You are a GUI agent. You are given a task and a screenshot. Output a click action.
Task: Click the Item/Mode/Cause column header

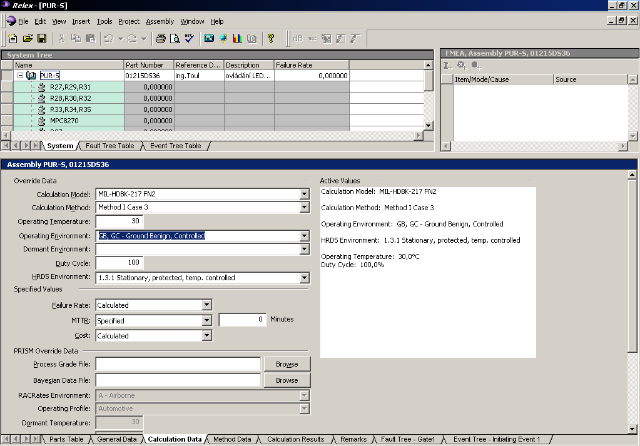click(503, 79)
